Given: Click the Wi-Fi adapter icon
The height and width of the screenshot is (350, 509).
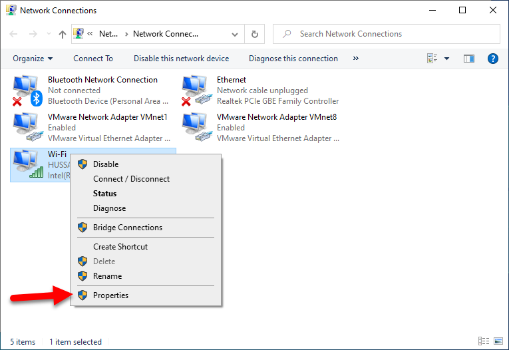Looking at the screenshot, I should pyautogui.click(x=27, y=164).
